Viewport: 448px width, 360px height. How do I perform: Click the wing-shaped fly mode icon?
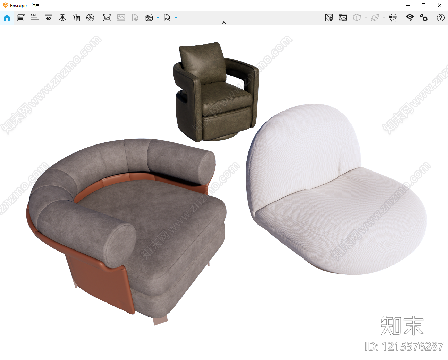click(375, 18)
